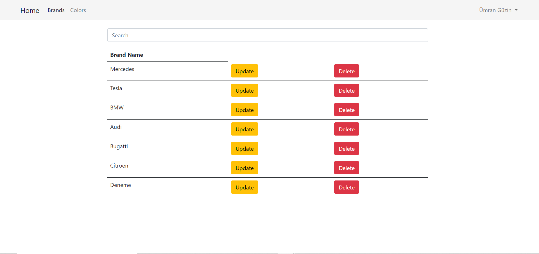Go to the Home page
This screenshot has height=254, width=539.
tap(30, 10)
